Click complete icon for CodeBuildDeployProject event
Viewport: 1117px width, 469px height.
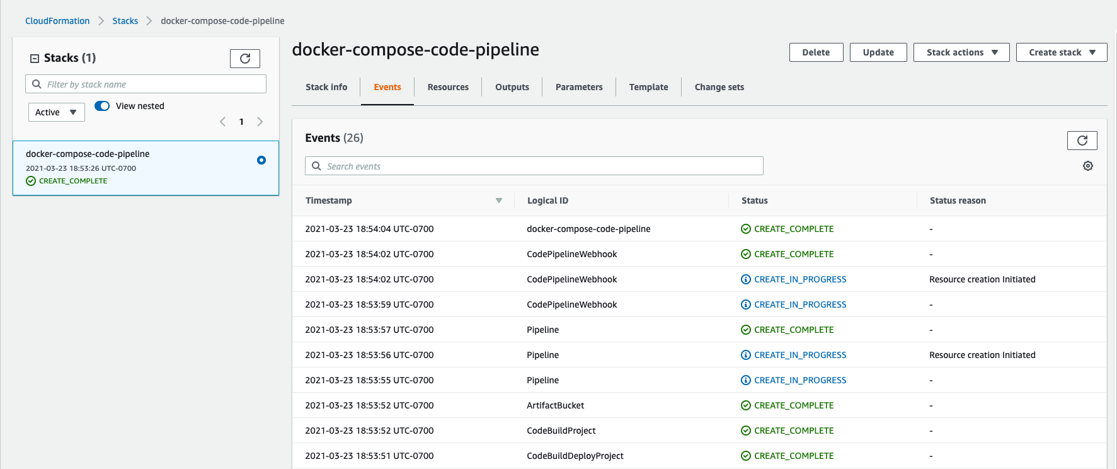point(746,456)
